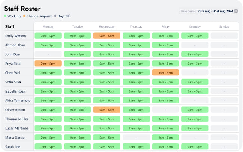Click Maria Garcia's Thursday day off cell
243x152 pixels.
tap(136, 138)
